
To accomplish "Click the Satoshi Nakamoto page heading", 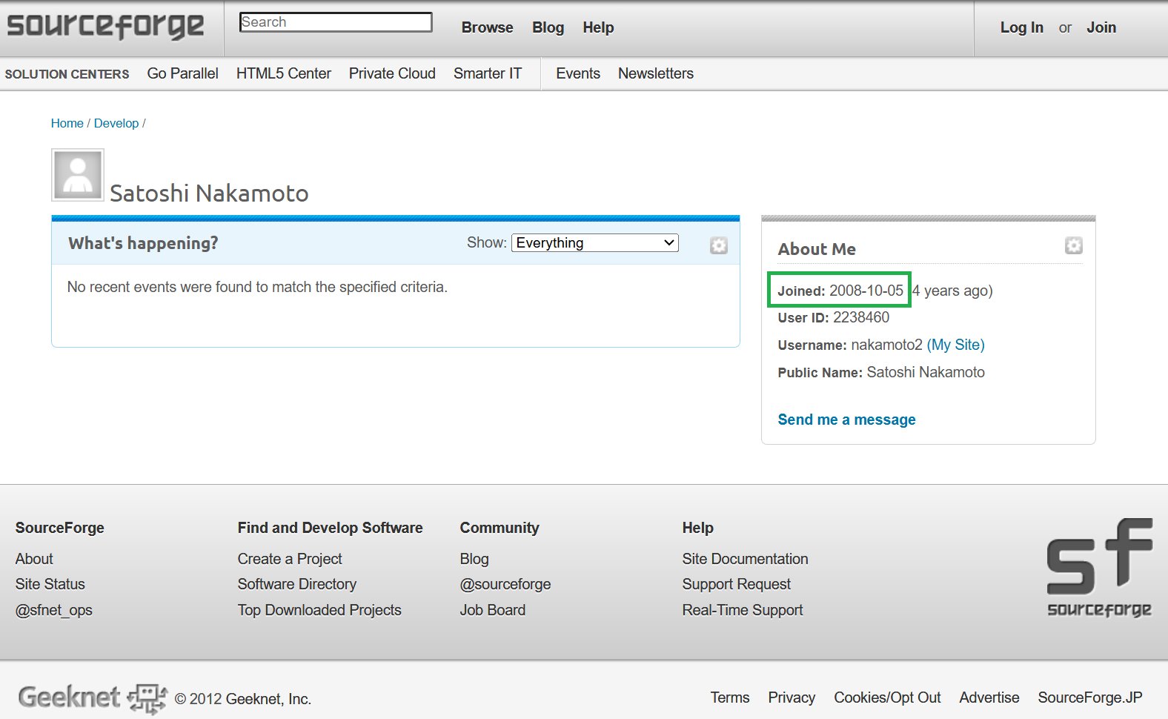I will (x=209, y=193).
